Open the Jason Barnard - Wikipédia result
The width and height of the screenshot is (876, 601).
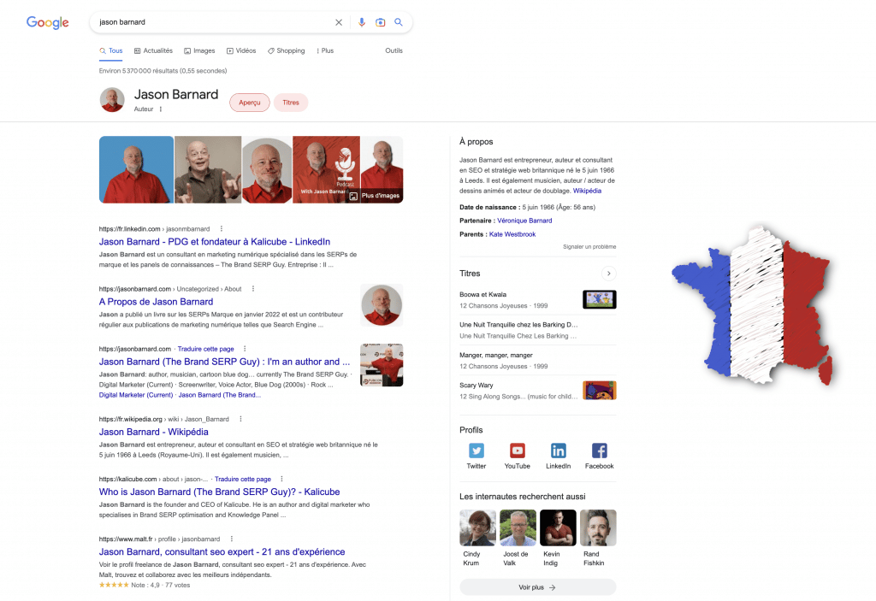[x=154, y=432]
